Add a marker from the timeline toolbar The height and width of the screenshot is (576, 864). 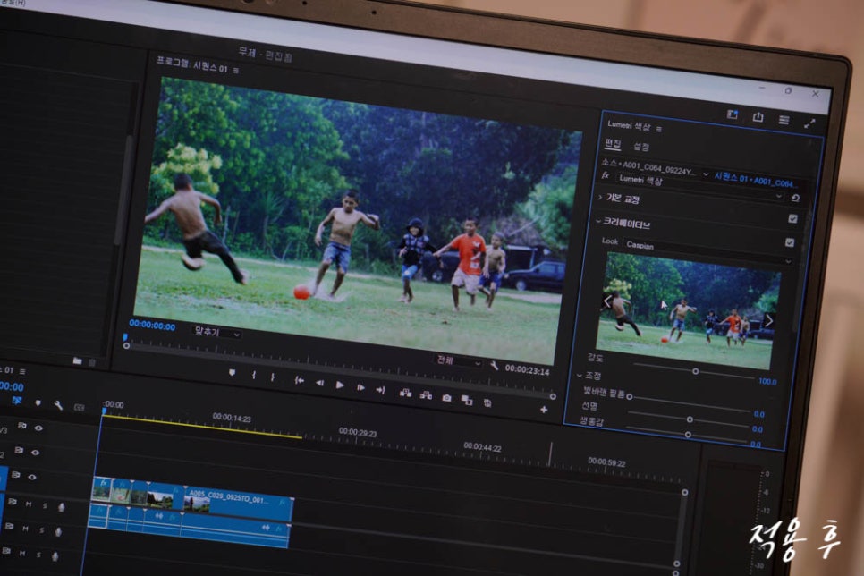point(38,403)
